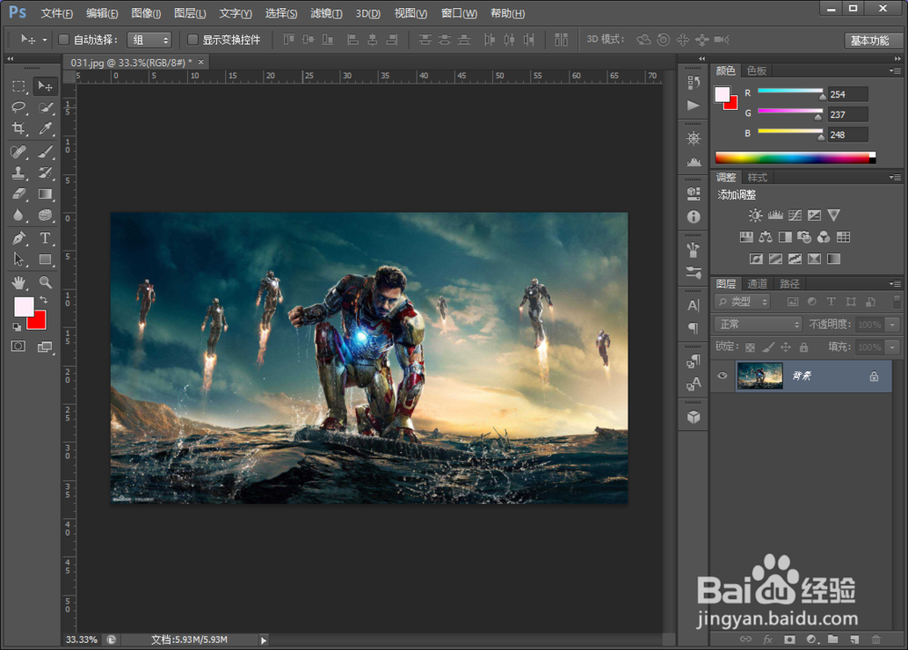908x650 pixels.
Task: Select the Lasso tool
Action: coord(18,107)
